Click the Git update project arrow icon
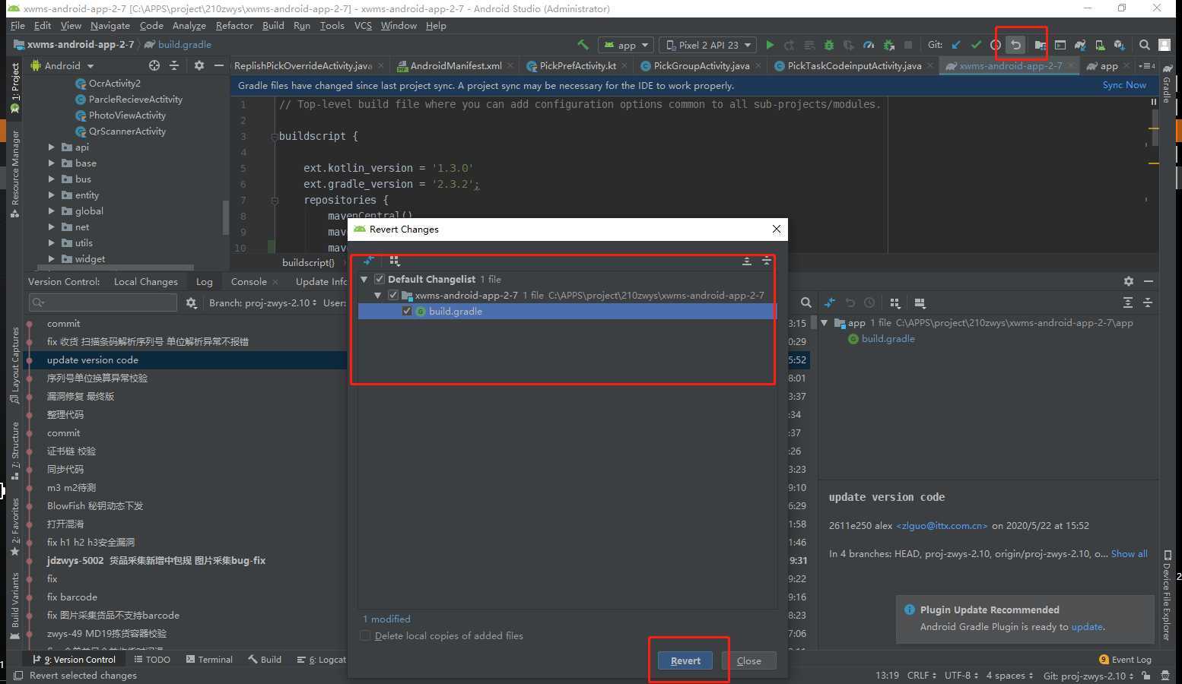The image size is (1182, 684). click(x=956, y=45)
